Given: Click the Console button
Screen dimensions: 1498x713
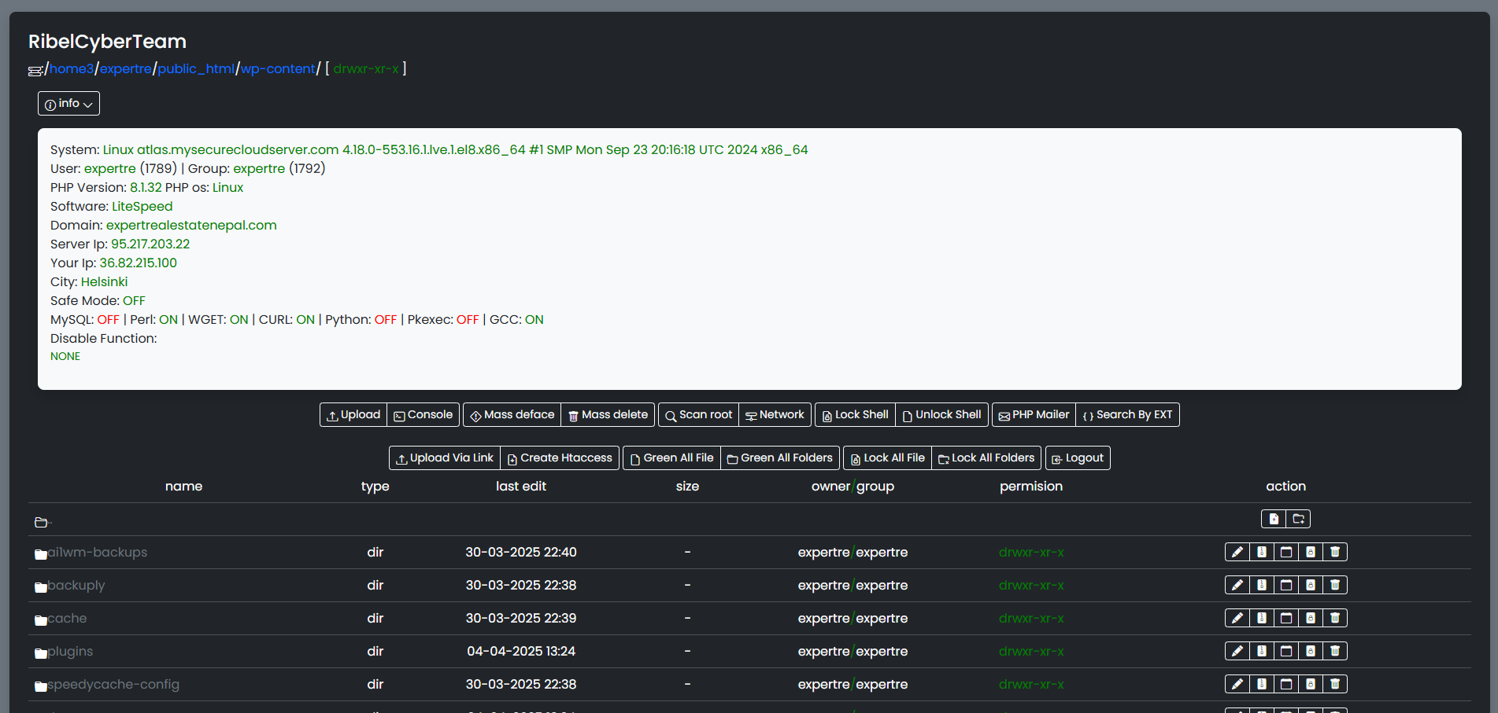Looking at the screenshot, I should (424, 415).
